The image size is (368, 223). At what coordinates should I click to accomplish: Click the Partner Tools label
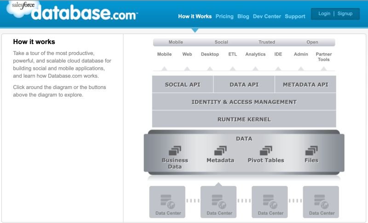[x=324, y=57]
